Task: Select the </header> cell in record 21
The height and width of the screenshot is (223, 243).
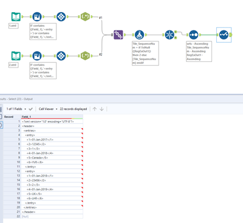Action: tap(52, 212)
